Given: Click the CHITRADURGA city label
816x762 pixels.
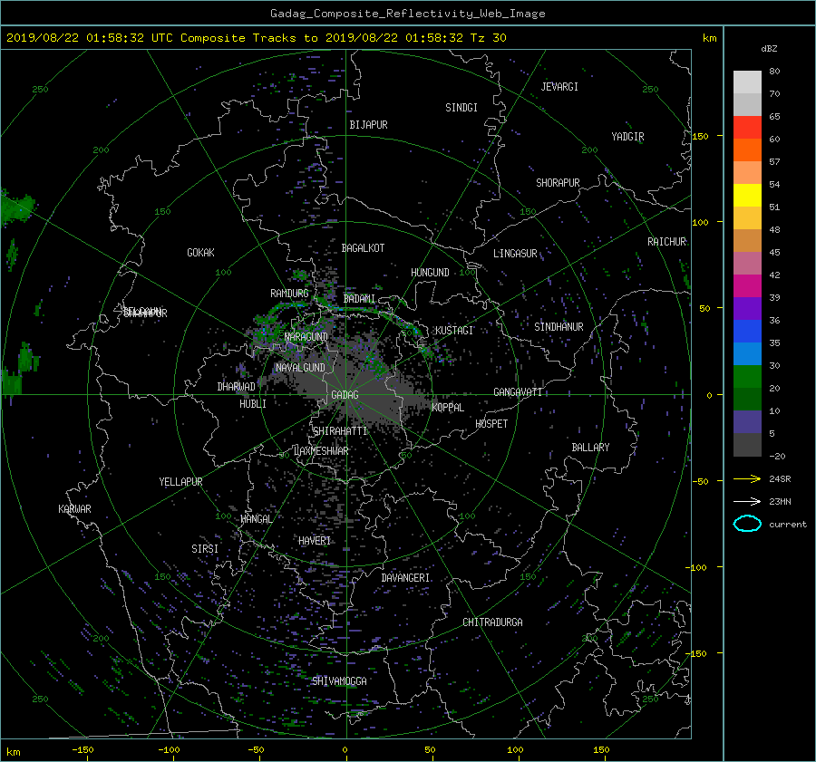Looking at the screenshot, I should (x=493, y=622).
